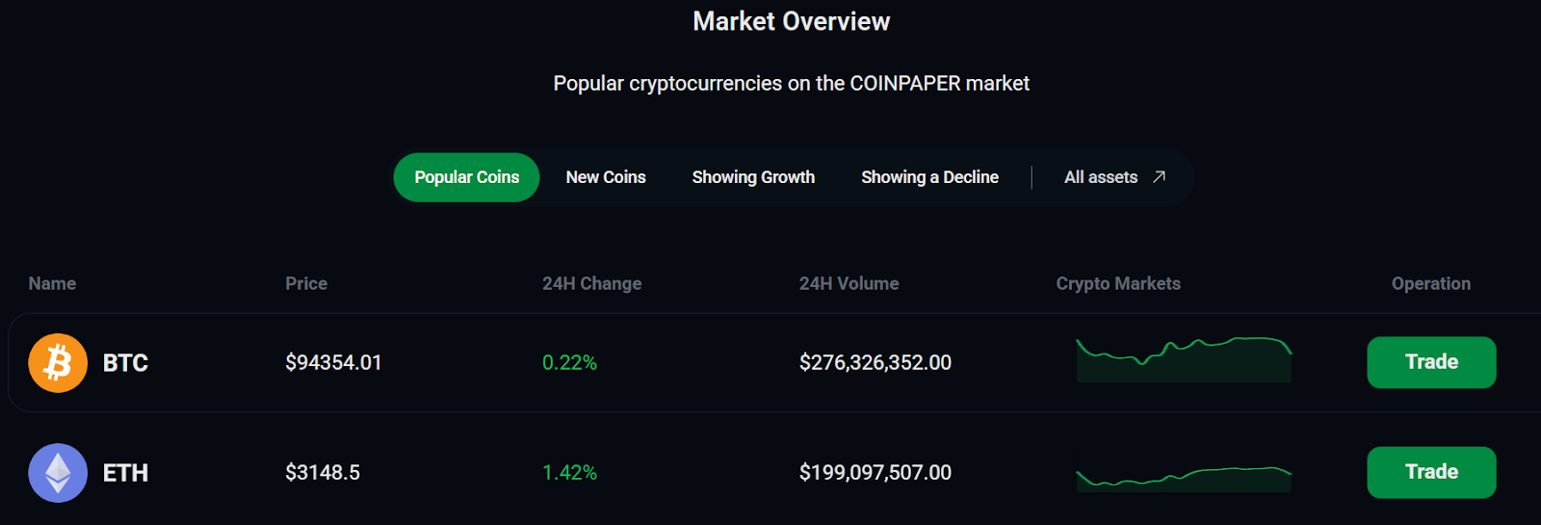Click the Ethereum coin logo

click(x=58, y=473)
